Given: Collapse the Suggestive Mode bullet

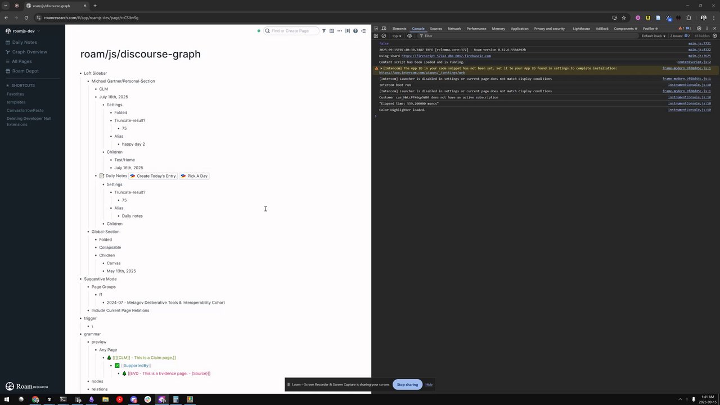Looking at the screenshot, I should click(x=81, y=279).
